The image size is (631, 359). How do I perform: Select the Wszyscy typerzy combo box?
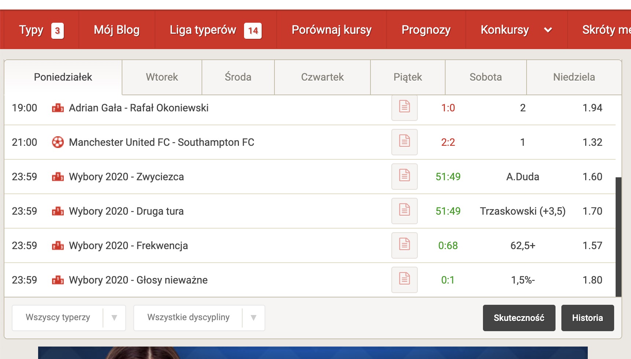[69, 318]
